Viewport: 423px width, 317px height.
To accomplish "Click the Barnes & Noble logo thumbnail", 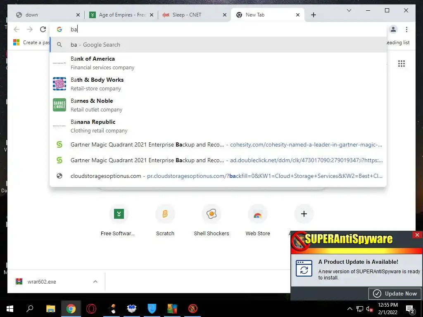I will click(x=59, y=105).
